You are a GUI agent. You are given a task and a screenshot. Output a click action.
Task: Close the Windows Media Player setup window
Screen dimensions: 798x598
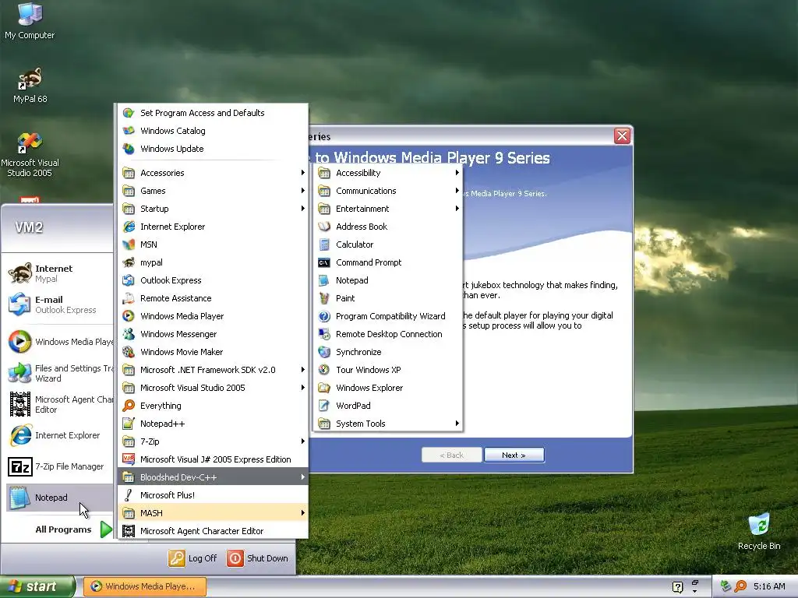pos(622,135)
